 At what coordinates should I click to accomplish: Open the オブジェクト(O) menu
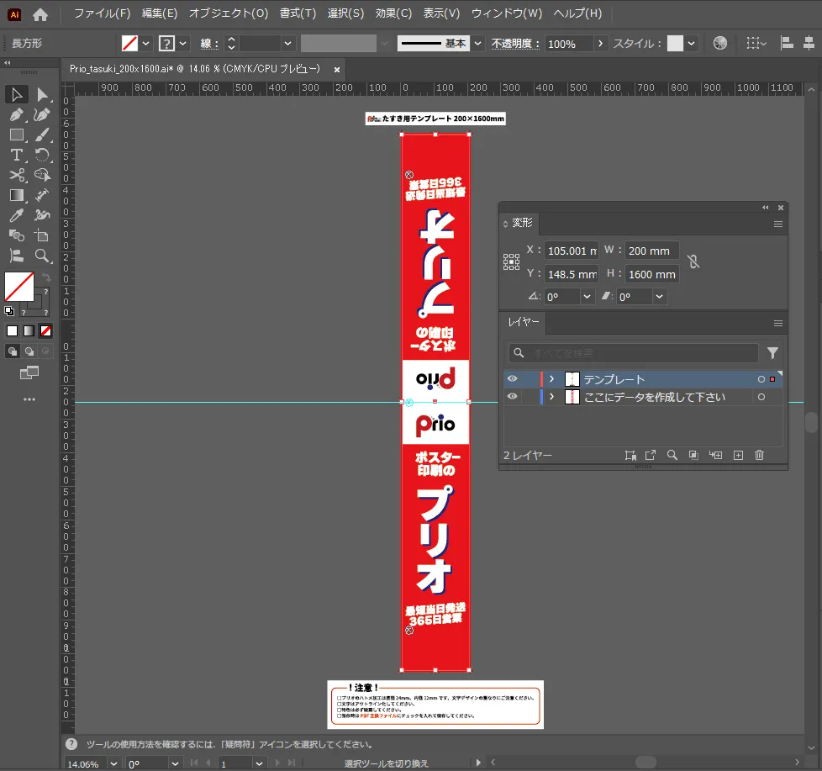pyautogui.click(x=229, y=13)
